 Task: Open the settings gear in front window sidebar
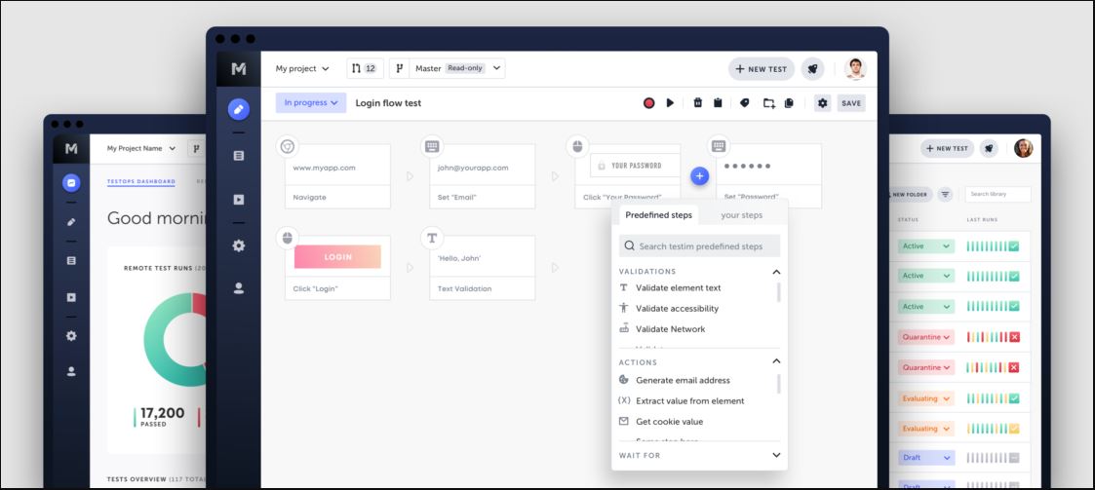239,245
